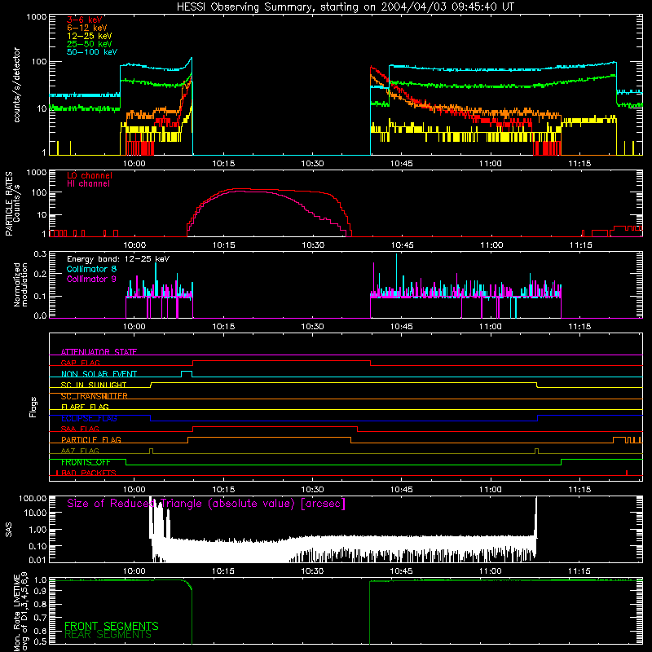Click the 0.3 y-axis value of the modulation panel

point(40,253)
